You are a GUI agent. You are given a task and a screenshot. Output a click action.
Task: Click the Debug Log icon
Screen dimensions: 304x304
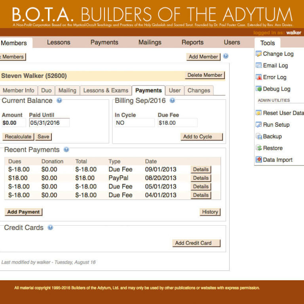[258, 89]
